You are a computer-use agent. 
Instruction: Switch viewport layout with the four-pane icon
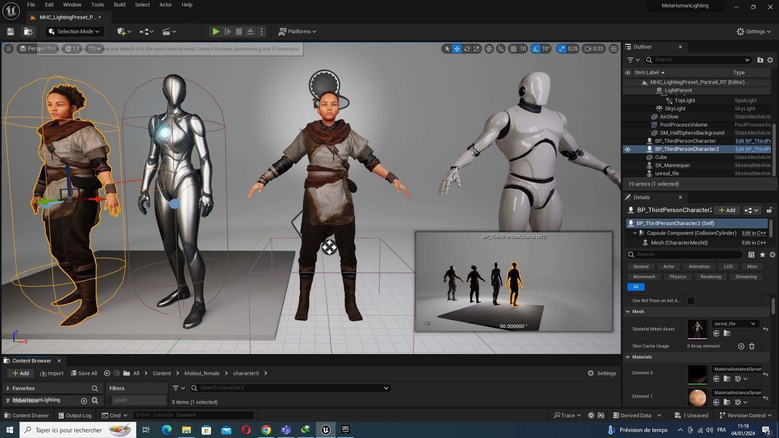(x=613, y=49)
